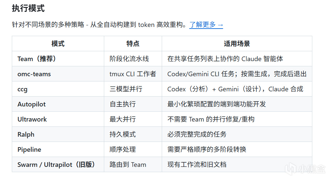Click the 特点 column header
This screenshot has height=180, width=335.
click(x=133, y=44)
